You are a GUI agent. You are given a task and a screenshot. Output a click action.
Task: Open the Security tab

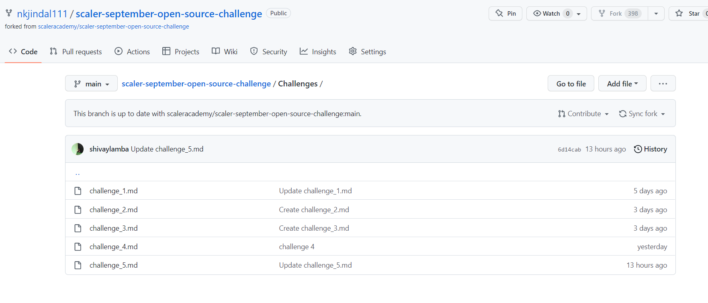tap(268, 51)
